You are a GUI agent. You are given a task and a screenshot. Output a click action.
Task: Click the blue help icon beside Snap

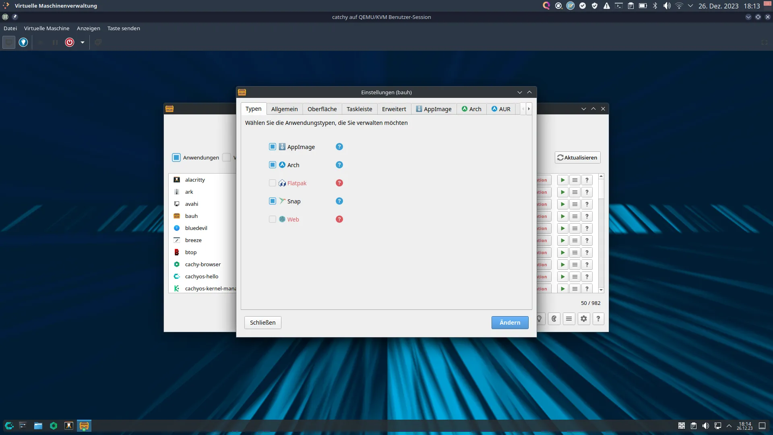(x=339, y=201)
